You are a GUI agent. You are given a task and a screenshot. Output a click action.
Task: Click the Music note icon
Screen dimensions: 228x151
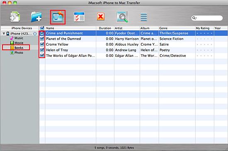(x=12, y=38)
